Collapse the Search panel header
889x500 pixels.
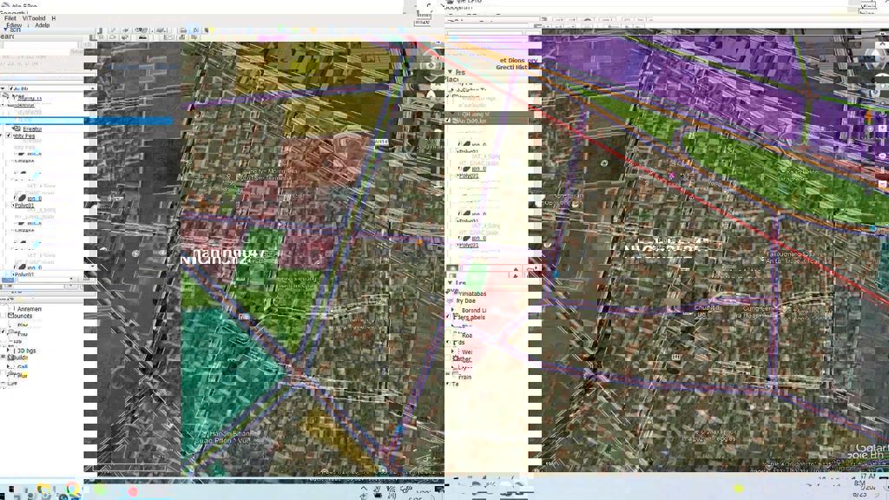(3, 29)
